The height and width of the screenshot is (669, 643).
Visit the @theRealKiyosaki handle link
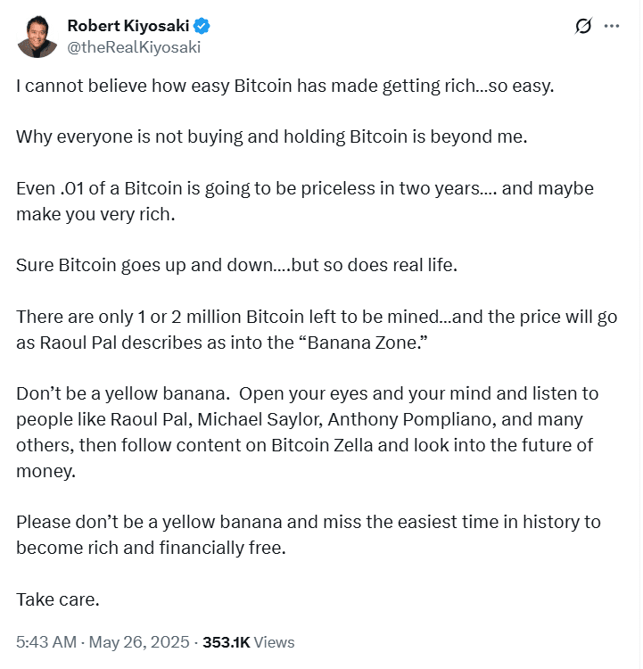134,47
